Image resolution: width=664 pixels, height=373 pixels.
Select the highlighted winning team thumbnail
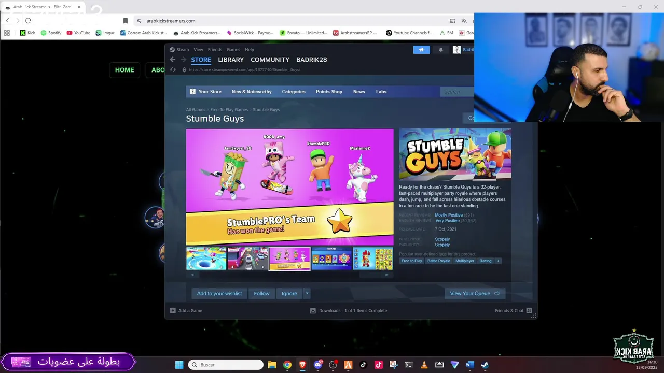point(289,259)
